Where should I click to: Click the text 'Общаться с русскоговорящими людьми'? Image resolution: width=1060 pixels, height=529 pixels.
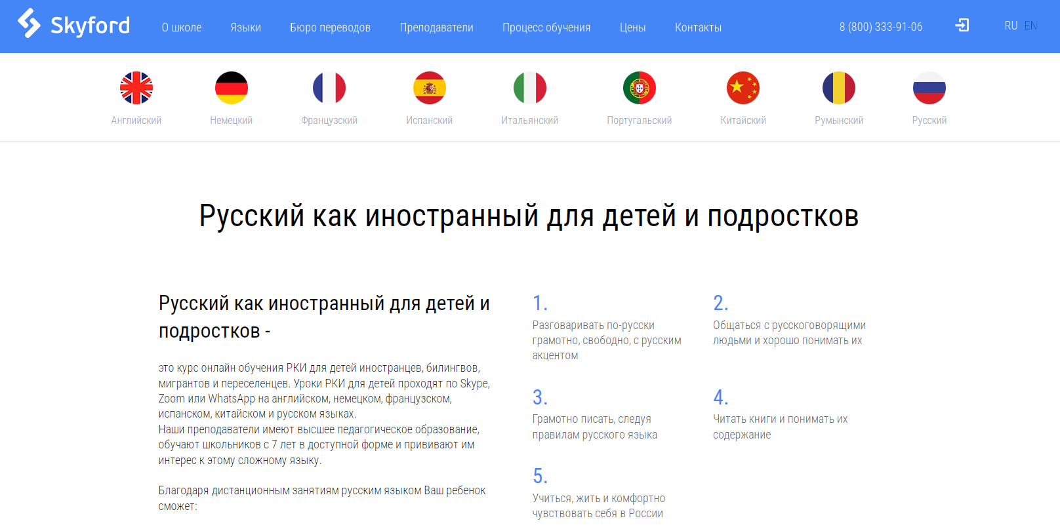click(x=789, y=333)
